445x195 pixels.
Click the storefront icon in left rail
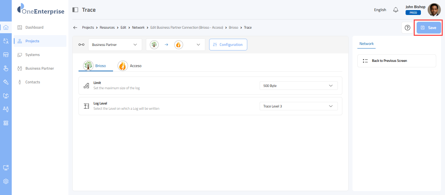point(6,55)
